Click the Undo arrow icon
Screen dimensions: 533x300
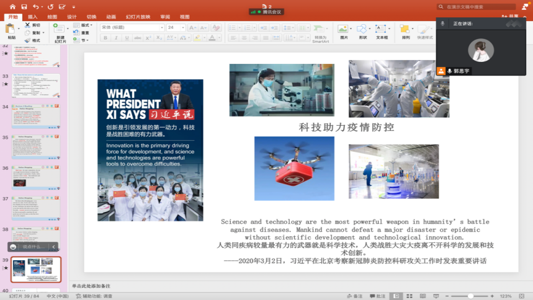point(36,6)
